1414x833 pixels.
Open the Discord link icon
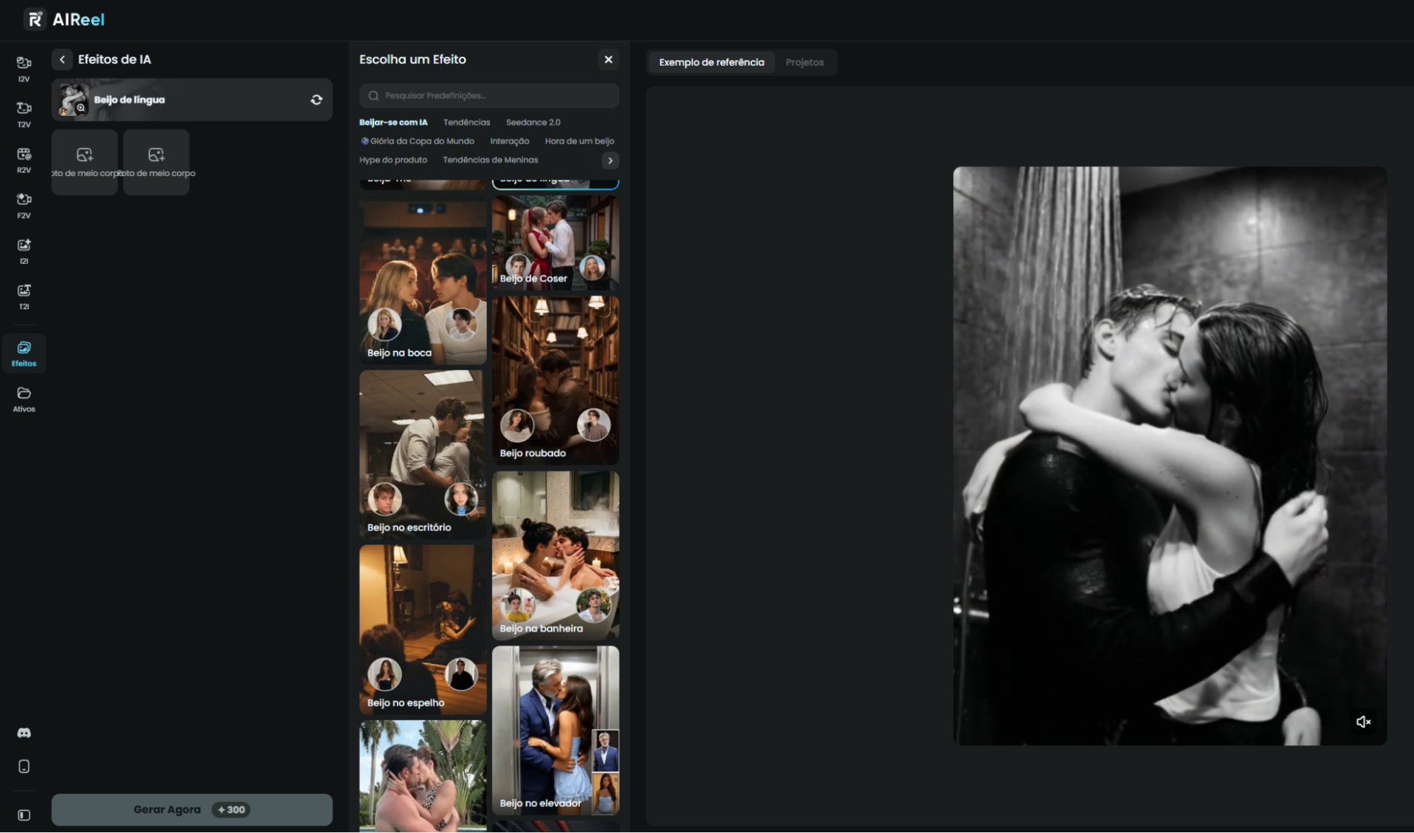click(x=24, y=733)
